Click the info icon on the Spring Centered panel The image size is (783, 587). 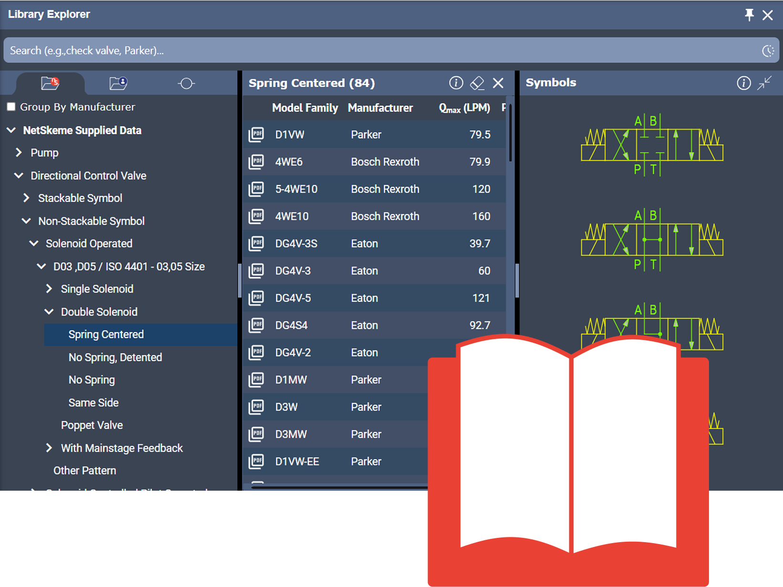pos(456,82)
